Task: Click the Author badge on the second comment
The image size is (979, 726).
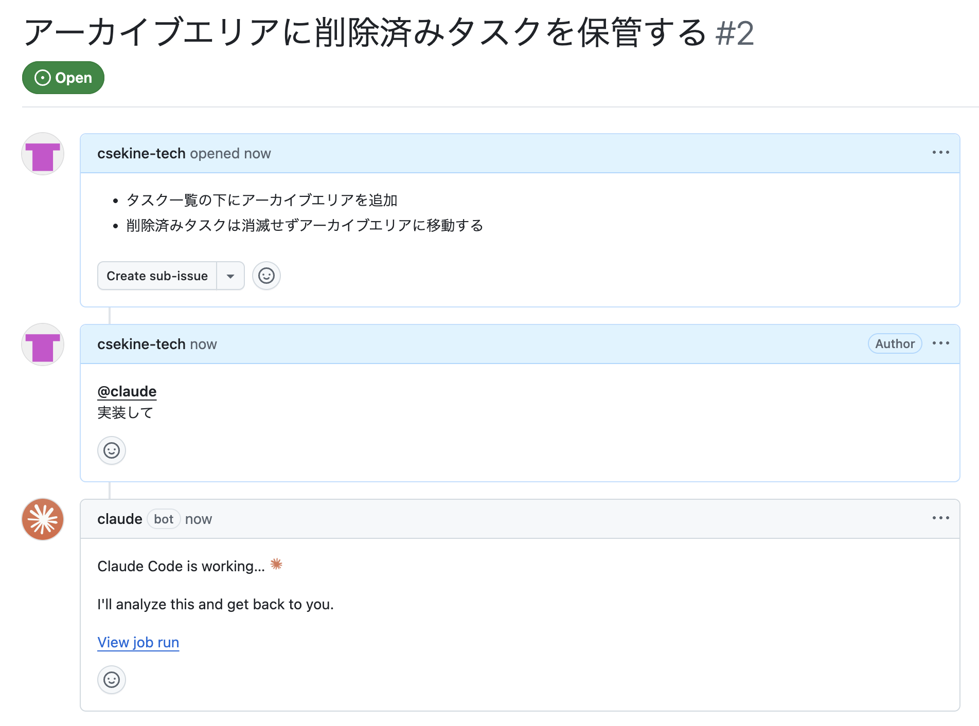Action: click(x=894, y=343)
